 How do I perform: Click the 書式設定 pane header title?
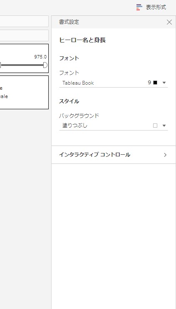(x=69, y=22)
